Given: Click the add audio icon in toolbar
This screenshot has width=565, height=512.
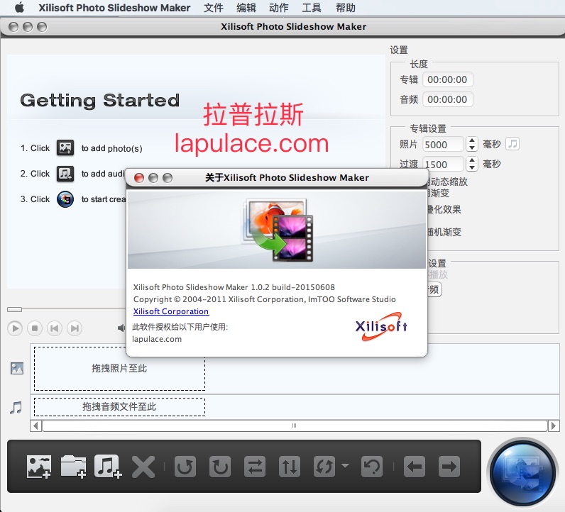Looking at the screenshot, I should 108,467.
